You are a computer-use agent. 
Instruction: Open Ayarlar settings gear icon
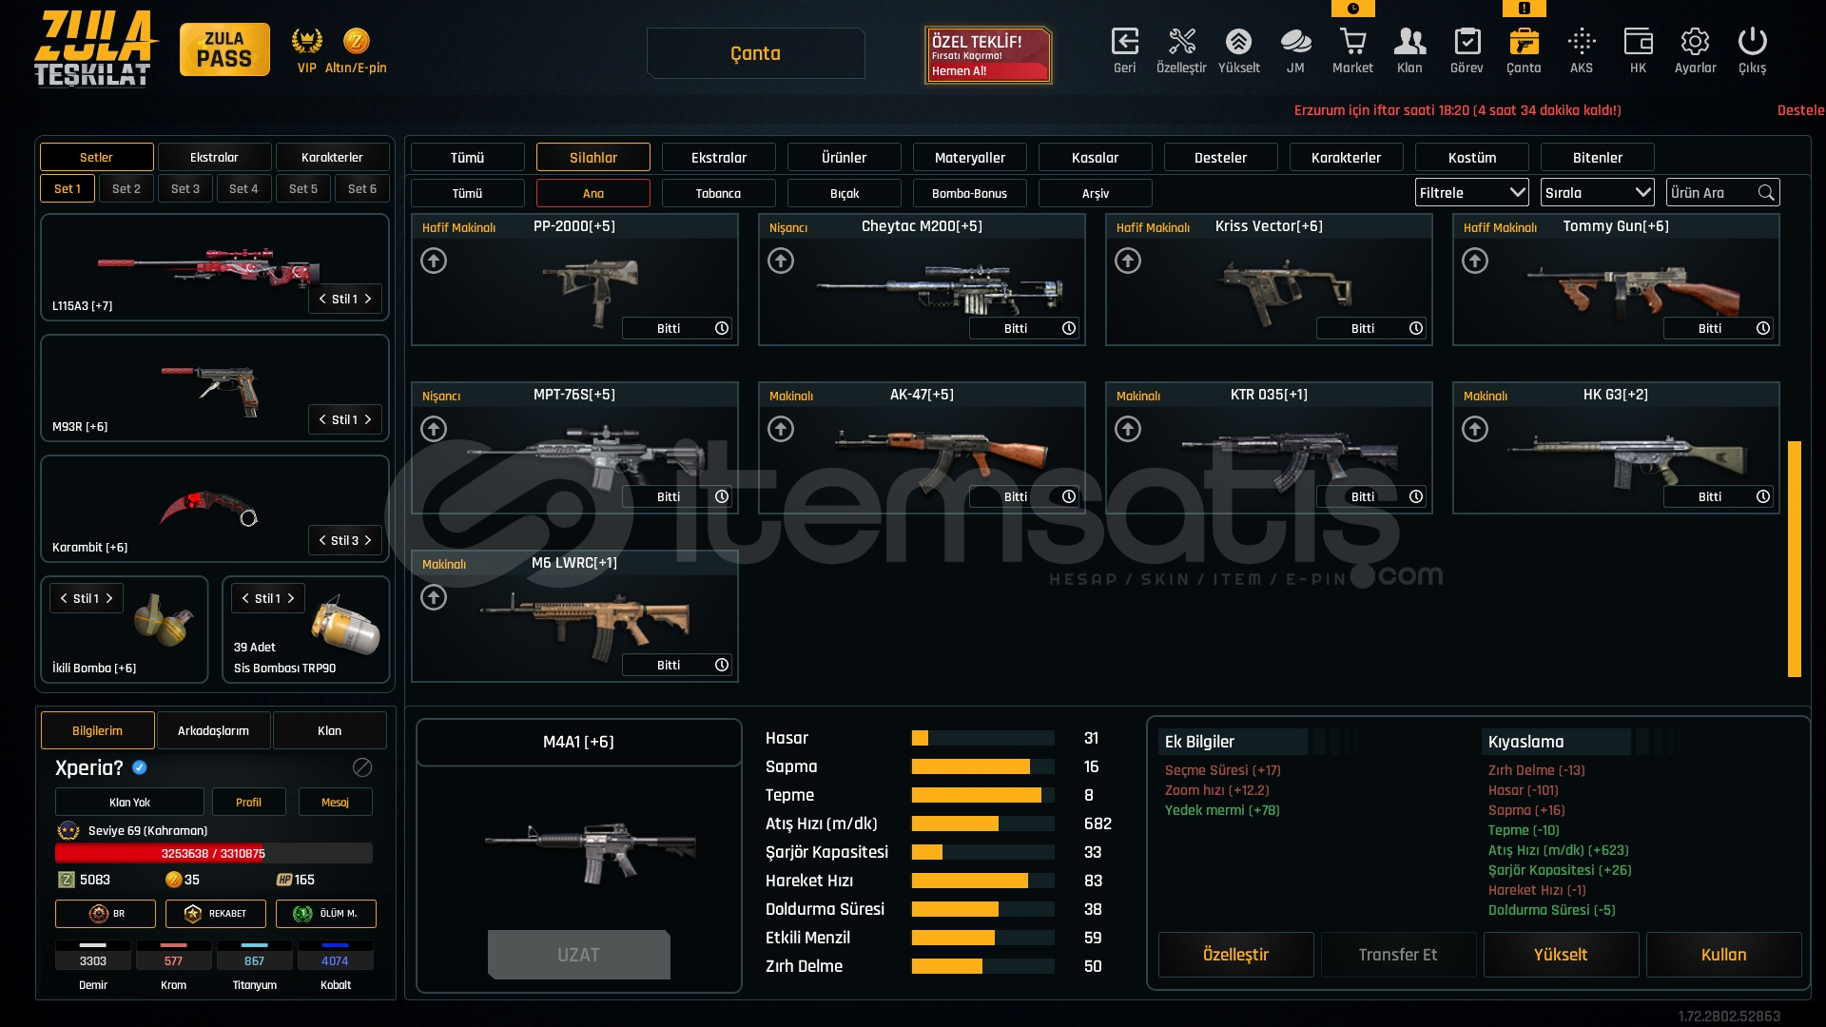[x=1695, y=41]
